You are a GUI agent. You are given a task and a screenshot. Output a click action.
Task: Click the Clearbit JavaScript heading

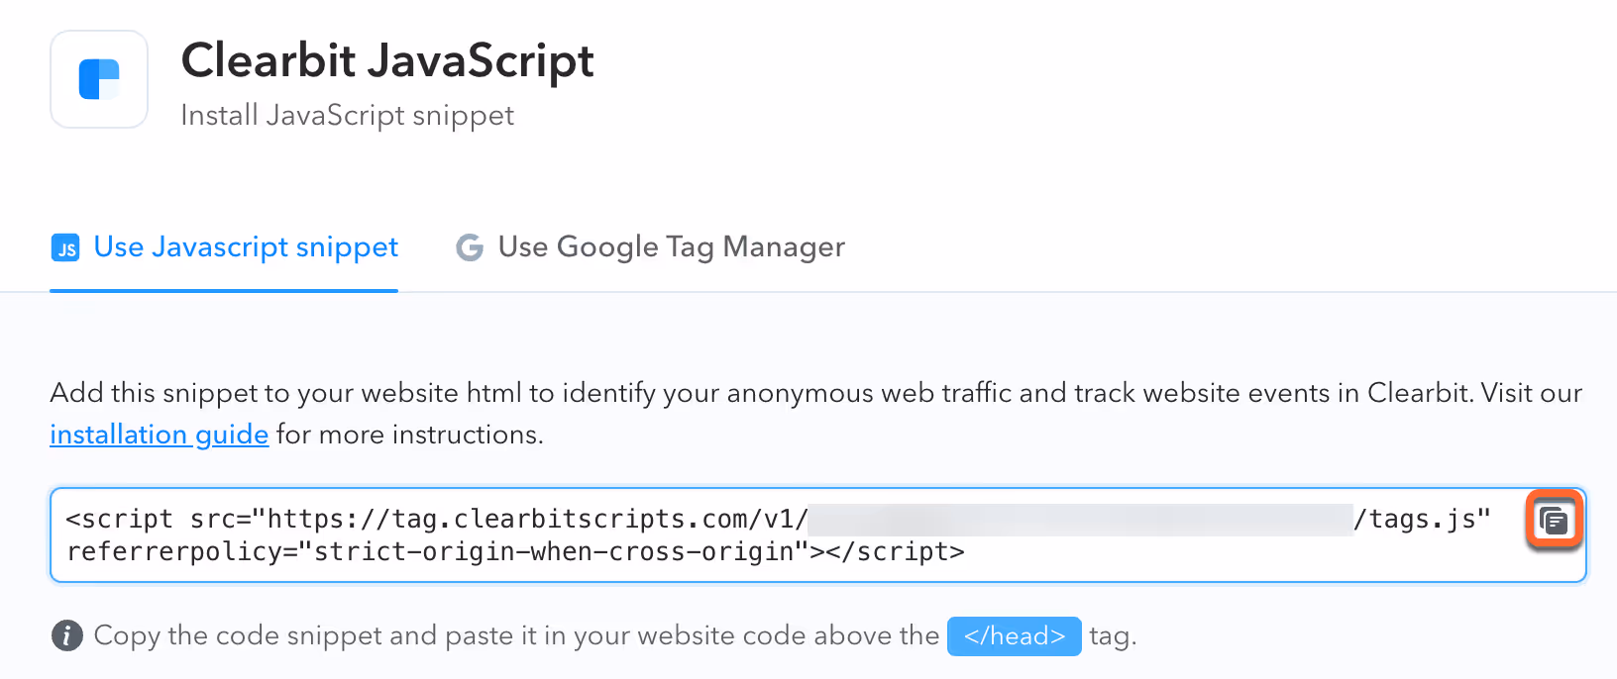[386, 60]
